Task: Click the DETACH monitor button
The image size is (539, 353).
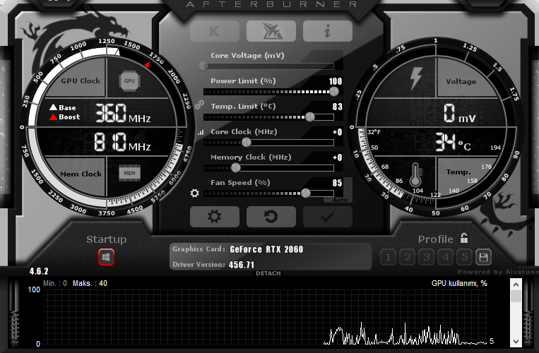Action: (268, 273)
